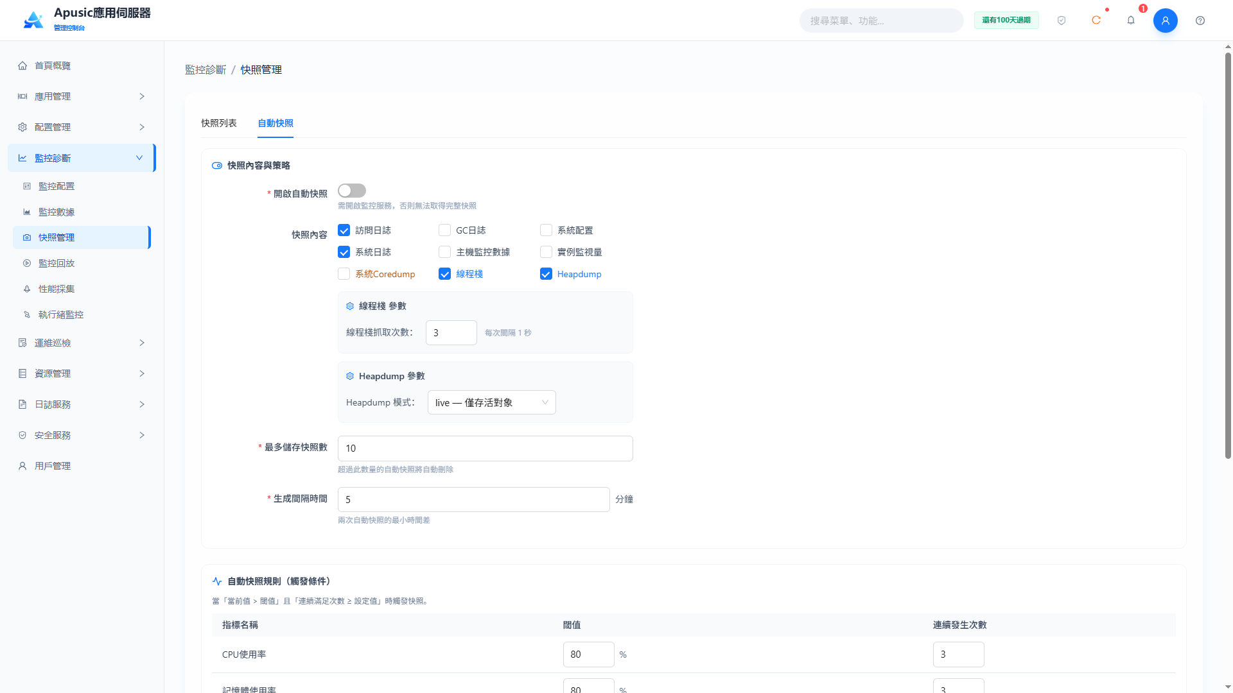Expand 配置管理 menu
This screenshot has width=1233, height=693.
(82, 127)
